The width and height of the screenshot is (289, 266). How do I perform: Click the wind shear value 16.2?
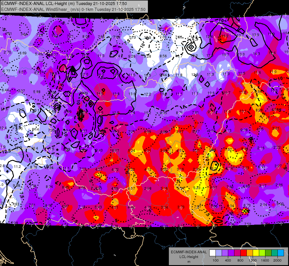point(225,36)
